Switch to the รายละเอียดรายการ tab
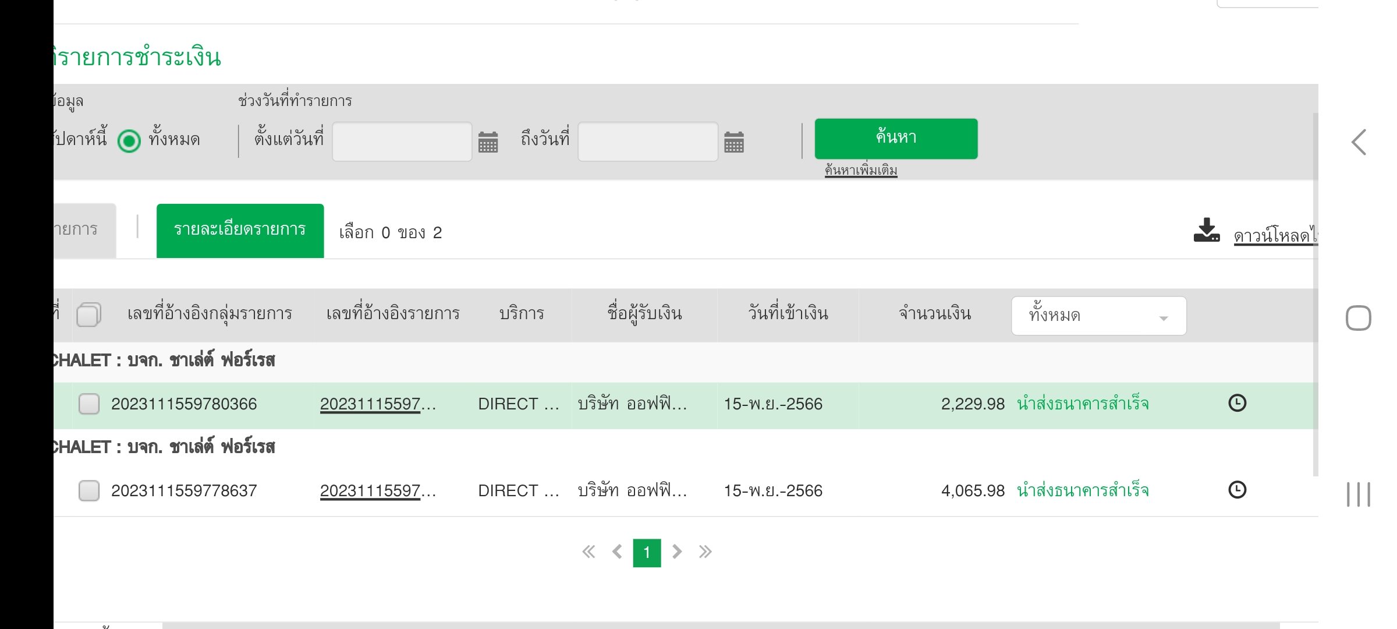This screenshot has width=1397, height=629. point(240,231)
